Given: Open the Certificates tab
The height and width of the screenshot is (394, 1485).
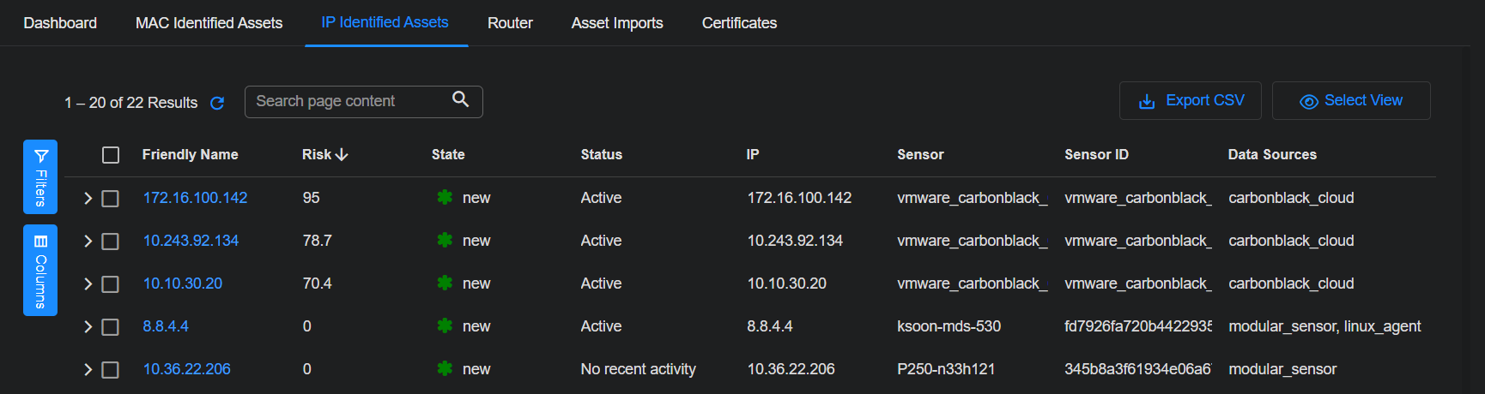Looking at the screenshot, I should click(739, 23).
